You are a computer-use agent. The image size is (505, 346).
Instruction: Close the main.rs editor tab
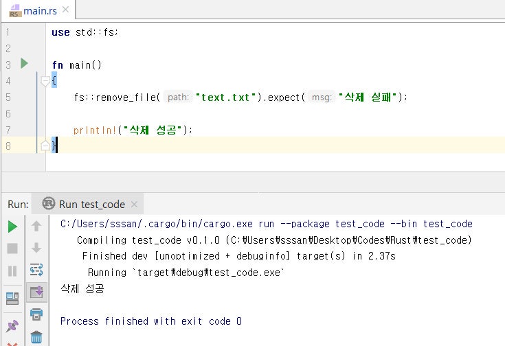65,11
